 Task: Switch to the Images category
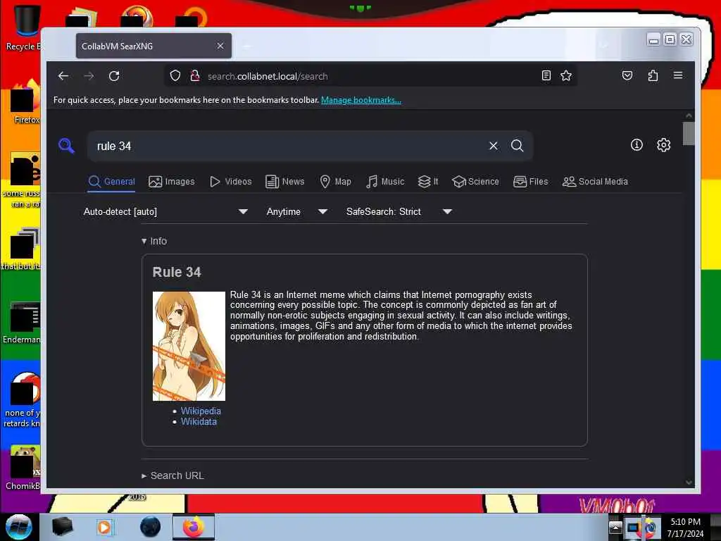172,182
